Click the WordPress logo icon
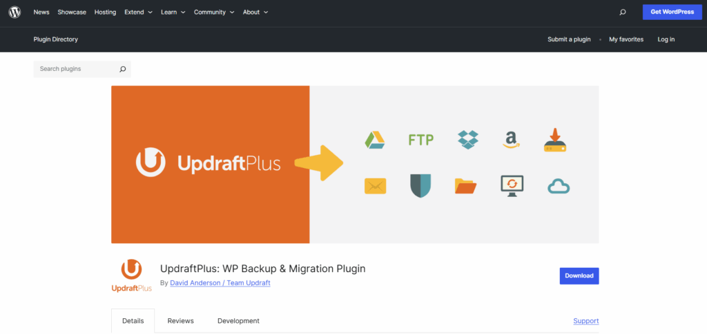The width and height of the screenshot is (707, 334). click(x=14, y=12)
